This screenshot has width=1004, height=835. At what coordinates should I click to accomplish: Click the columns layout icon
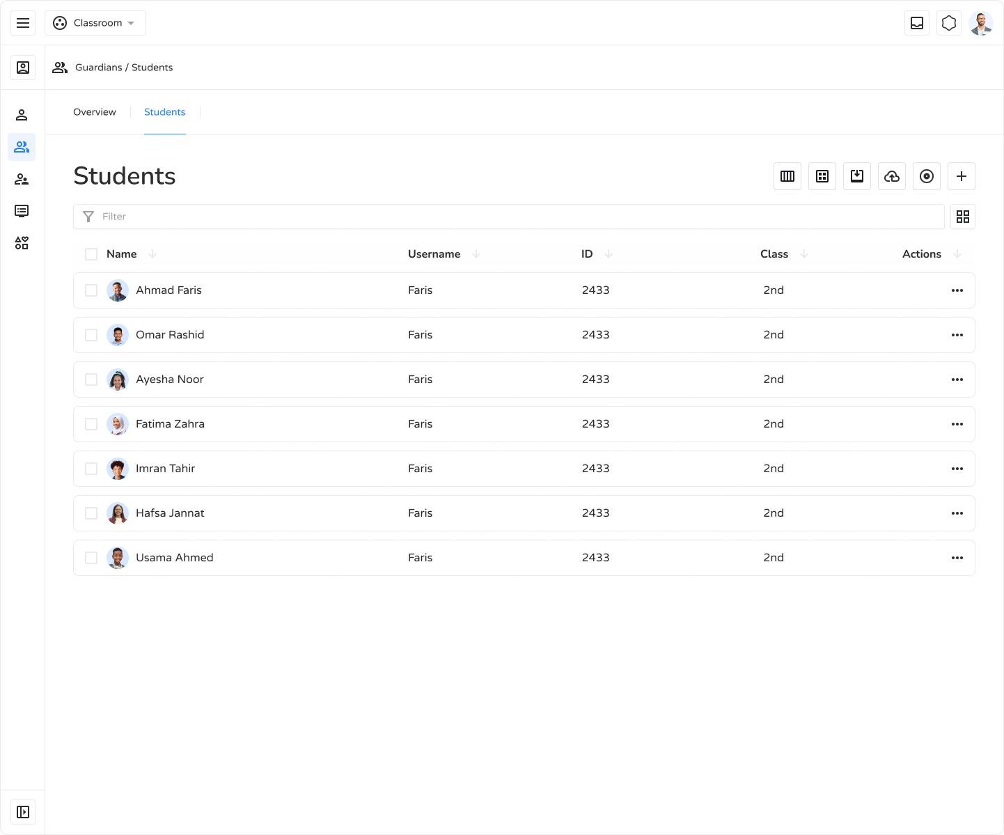[x=787, y=176]
